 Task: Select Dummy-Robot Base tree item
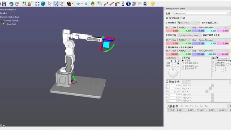[10, 17]
